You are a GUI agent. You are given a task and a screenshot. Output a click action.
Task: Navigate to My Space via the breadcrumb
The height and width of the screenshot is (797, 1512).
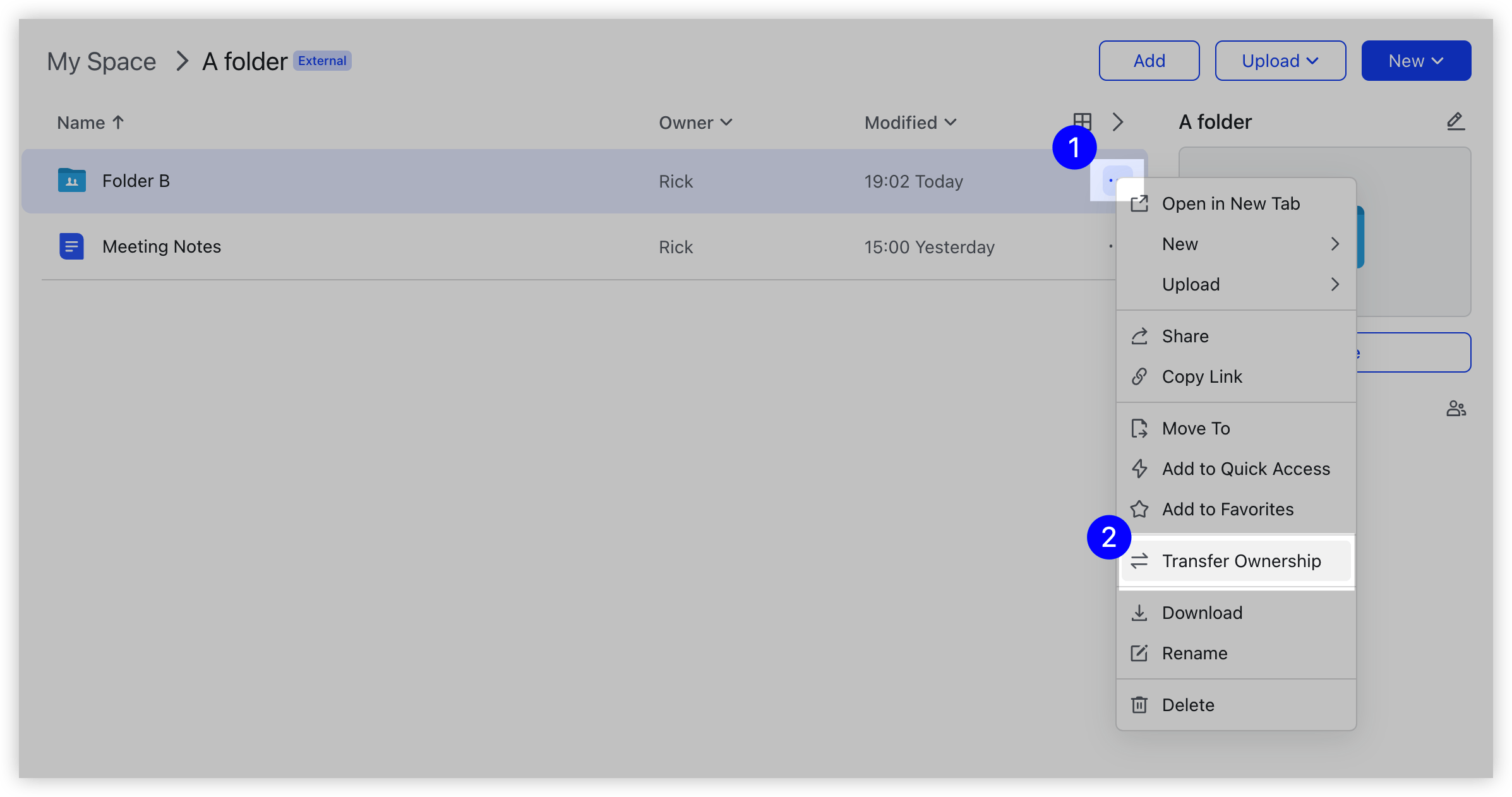coord(101,61)
